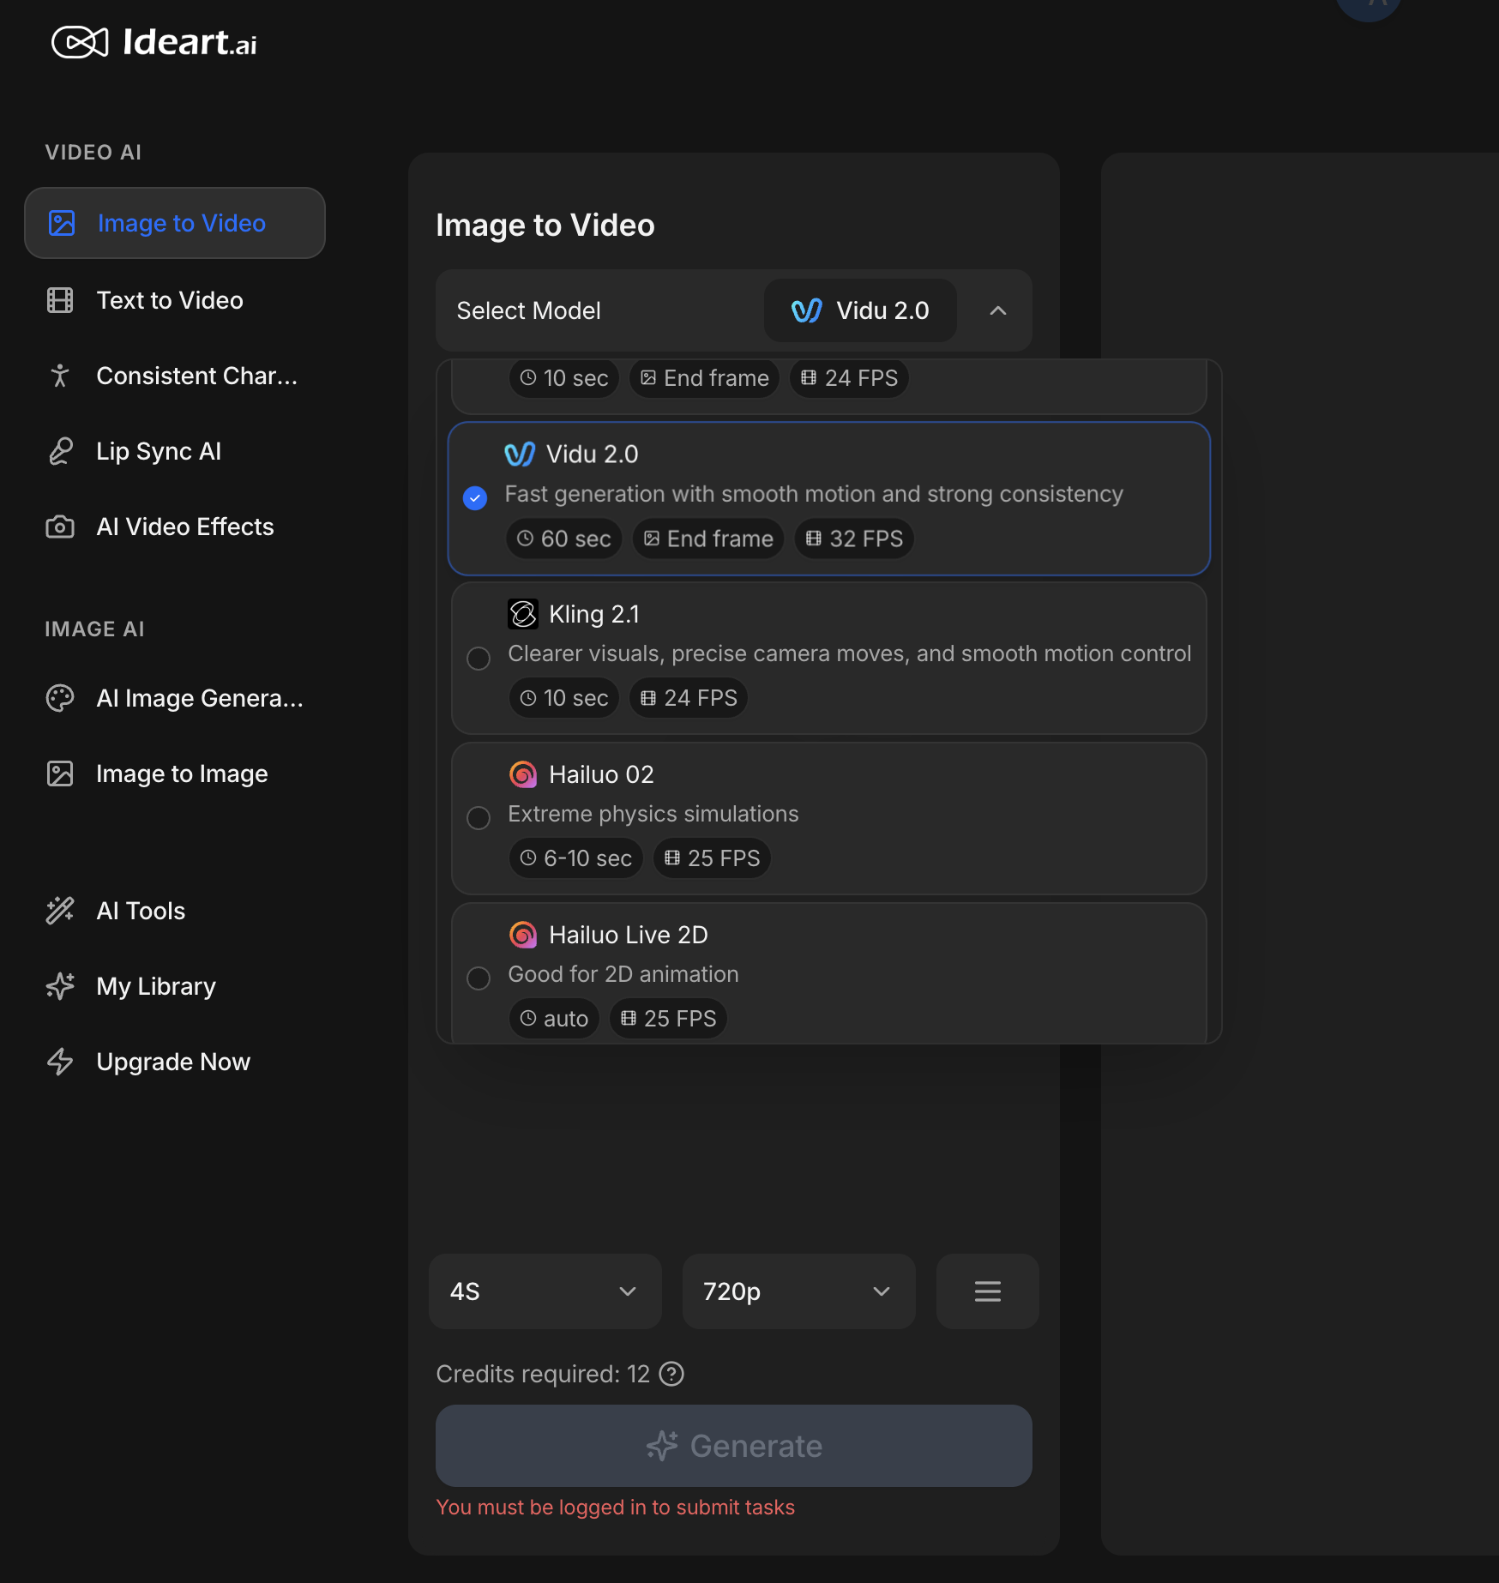Click the 6-10 sec tag on Hailuo 02

(x=576, y=858)
